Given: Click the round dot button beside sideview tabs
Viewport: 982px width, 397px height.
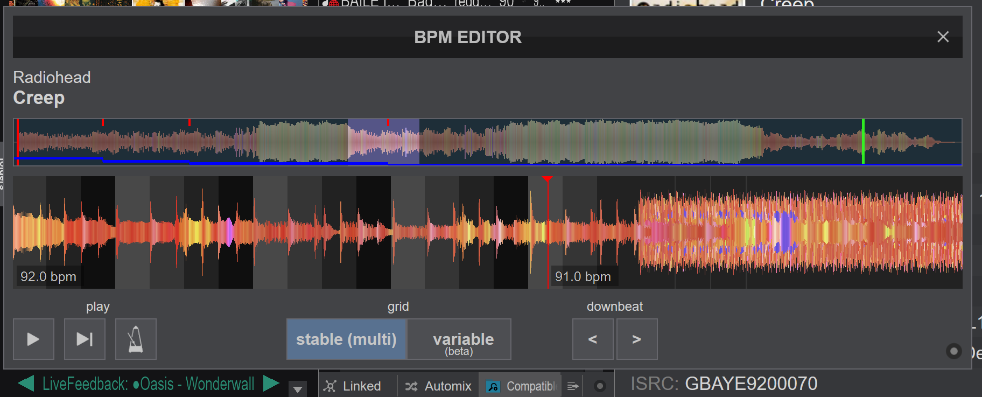Looking at the screenshot, I should [600, 386].
